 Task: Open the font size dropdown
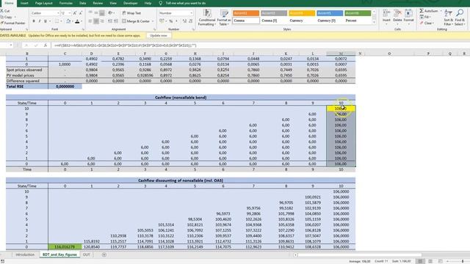tap(70, 13)
